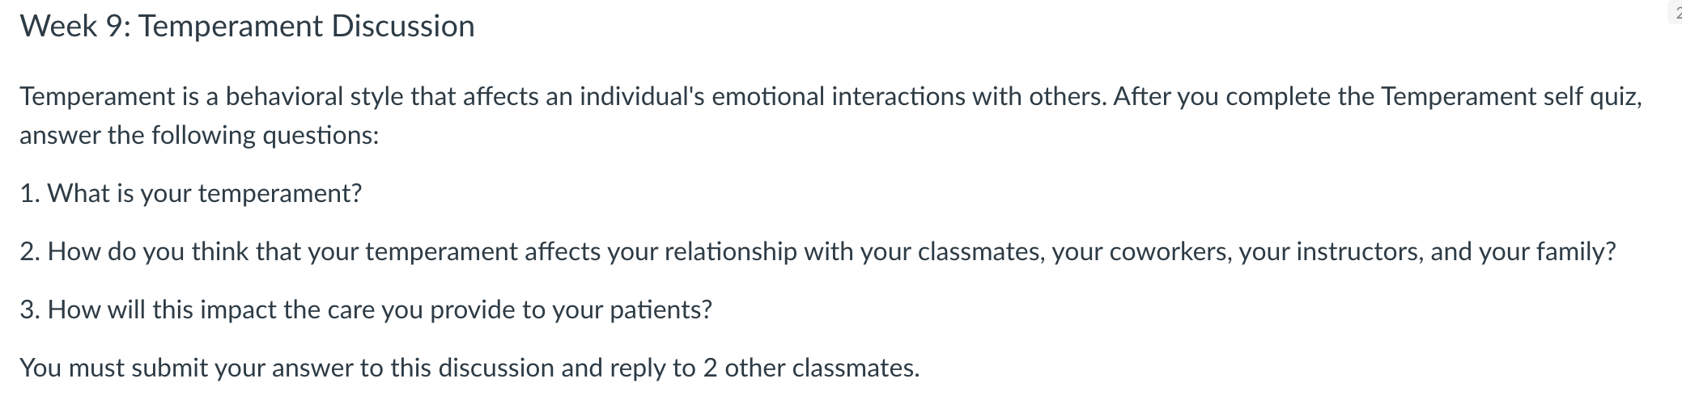Click the 'You must submit your answer' sentence
Image resolution: width=1682 pixels, height=404 pixels.
pos(469,368)
